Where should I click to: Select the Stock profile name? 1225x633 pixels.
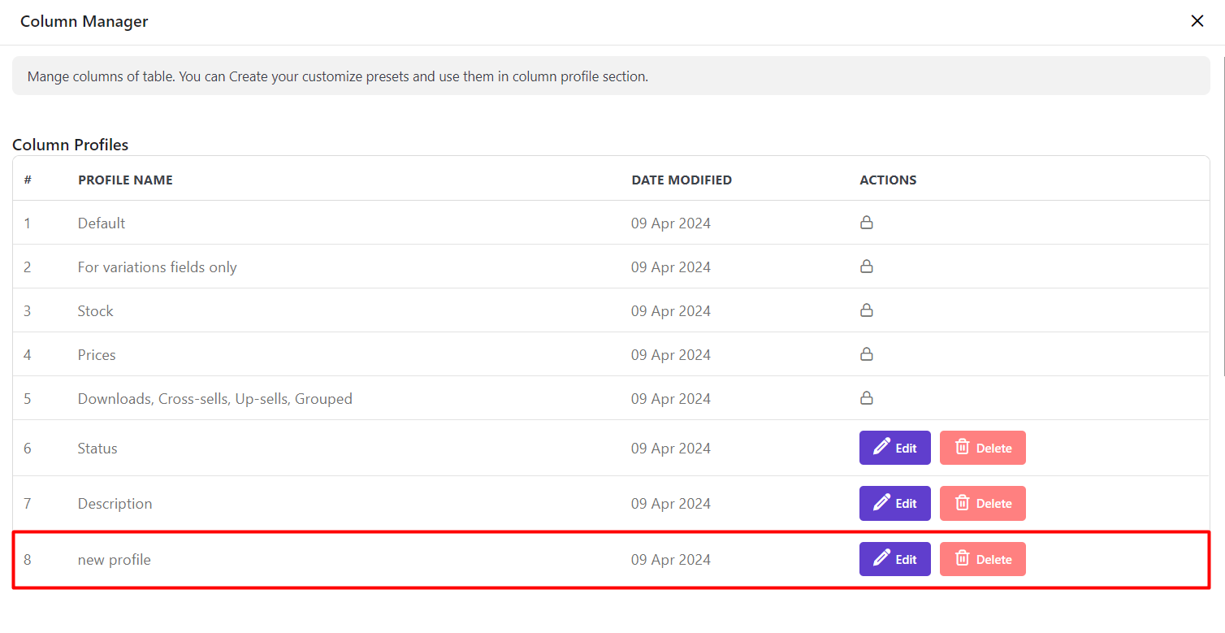pos(95,311)
